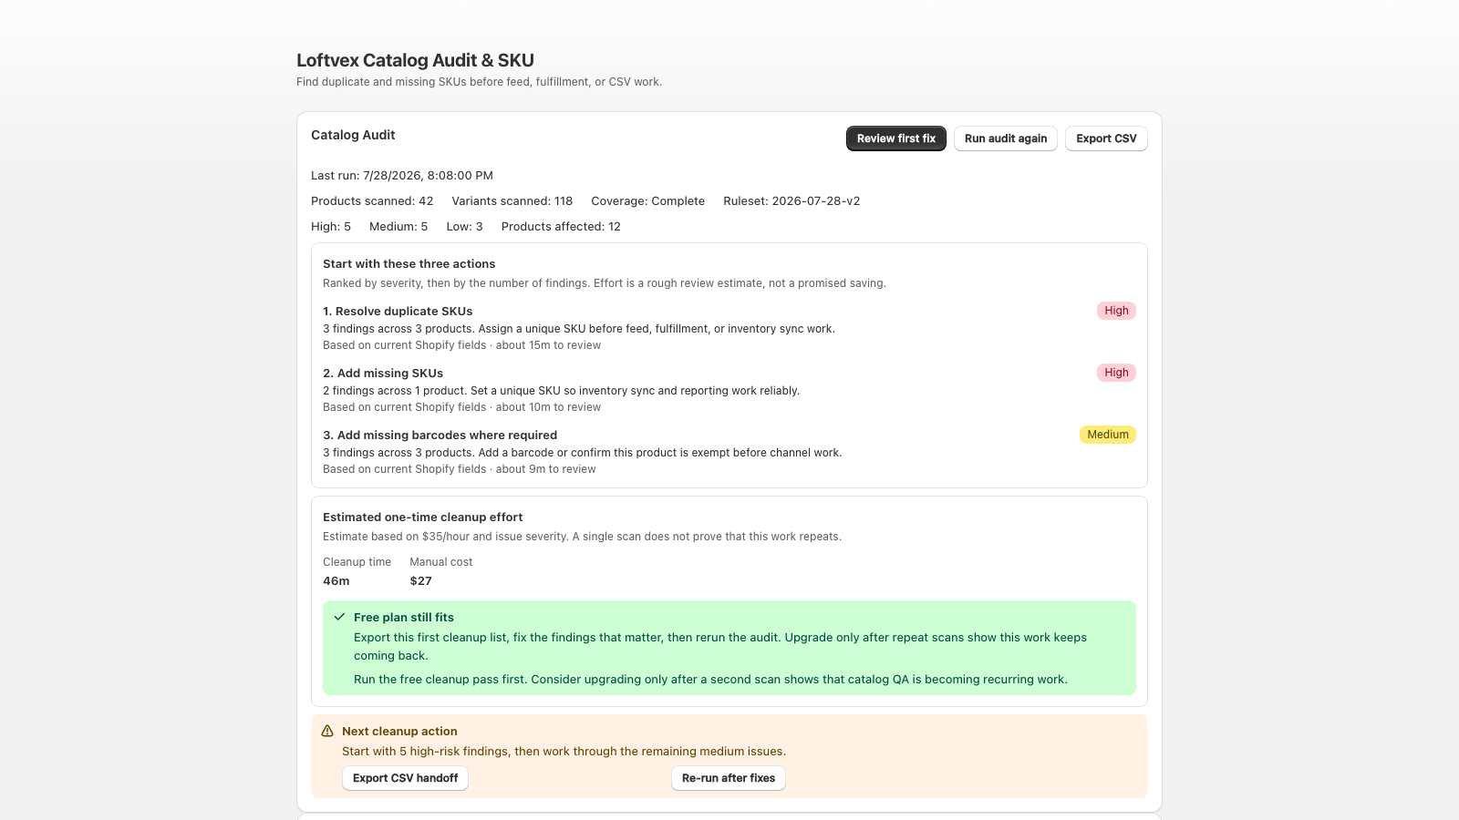Click the 'Cleanup time' label

[357, 562]
